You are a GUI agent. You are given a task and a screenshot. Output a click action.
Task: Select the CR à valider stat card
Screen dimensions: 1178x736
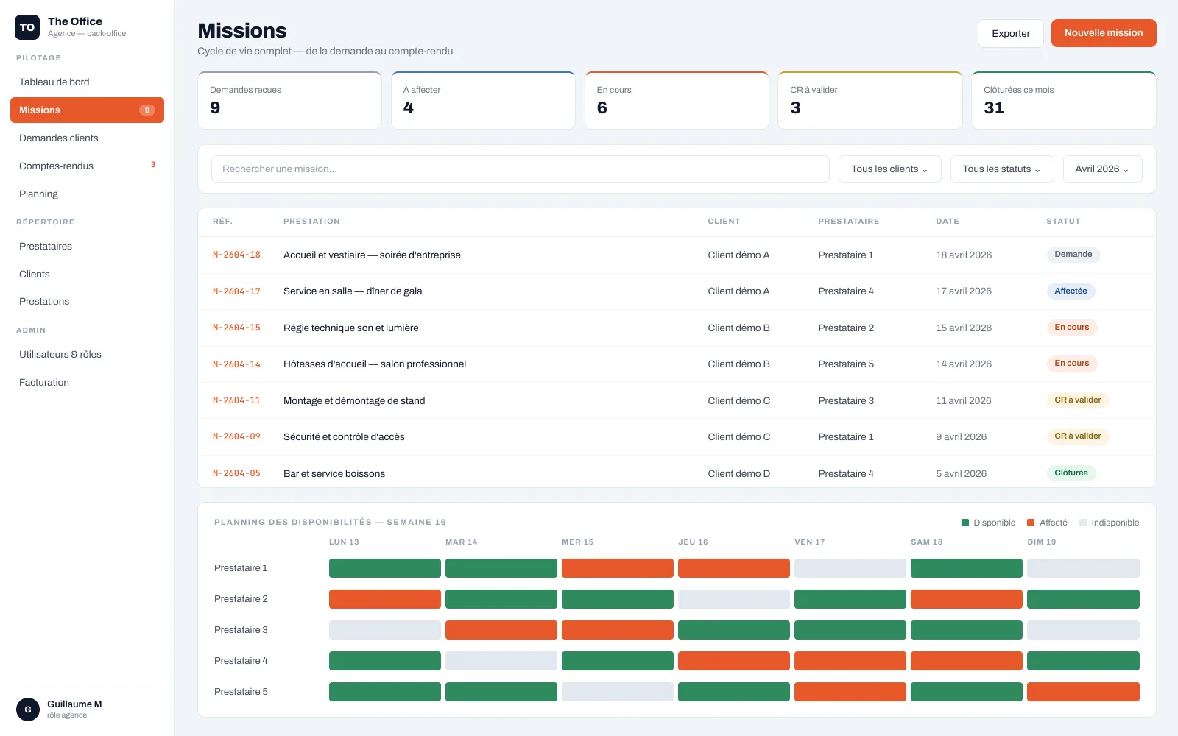(x=870, y=100)
